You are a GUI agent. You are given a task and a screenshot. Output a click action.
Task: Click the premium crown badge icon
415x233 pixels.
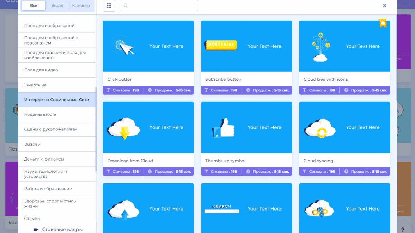[x=382, y=23]
